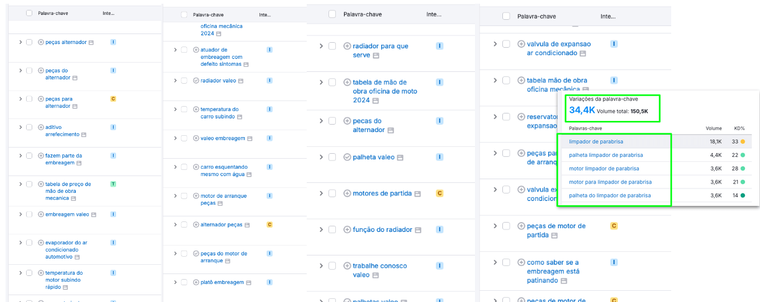Tick the checkbox for motores de partida
760x302 pixels.
332,193
